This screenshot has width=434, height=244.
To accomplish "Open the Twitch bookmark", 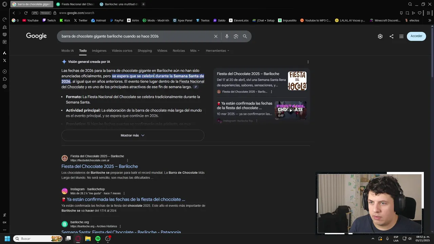I will click(49, 20).
